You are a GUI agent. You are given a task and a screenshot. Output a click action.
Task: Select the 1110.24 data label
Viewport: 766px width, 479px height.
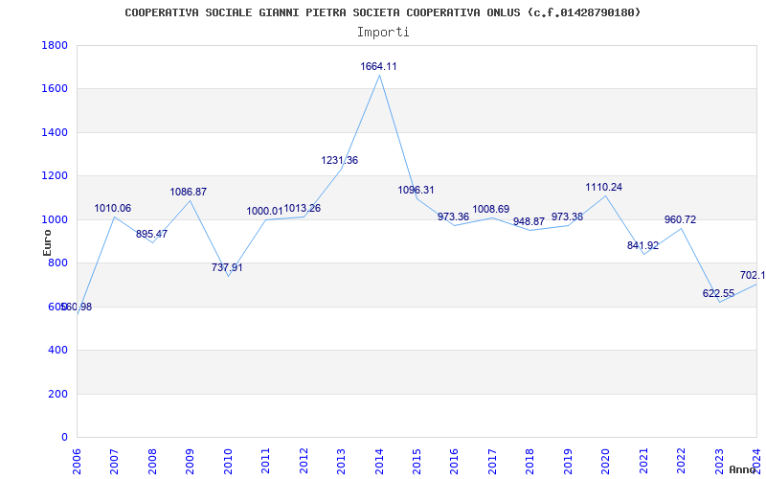point(603,188)
